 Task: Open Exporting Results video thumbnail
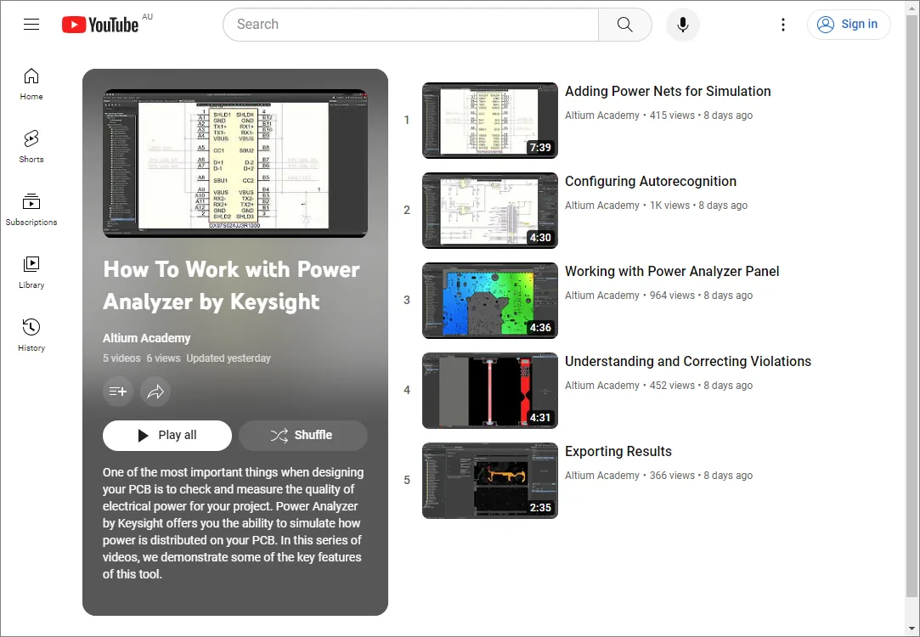point(490,481)
